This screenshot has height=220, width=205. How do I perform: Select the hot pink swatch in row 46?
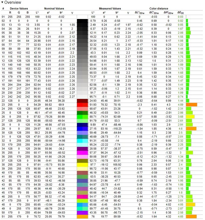click(82, 197)
